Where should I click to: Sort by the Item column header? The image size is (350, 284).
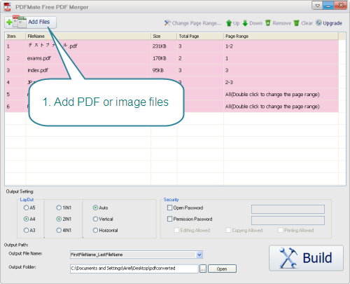15,36
